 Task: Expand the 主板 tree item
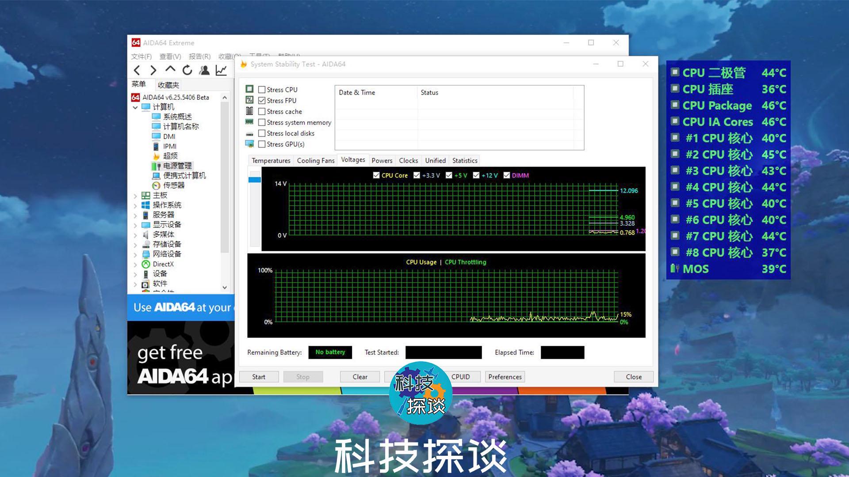(x=137, y=195)
